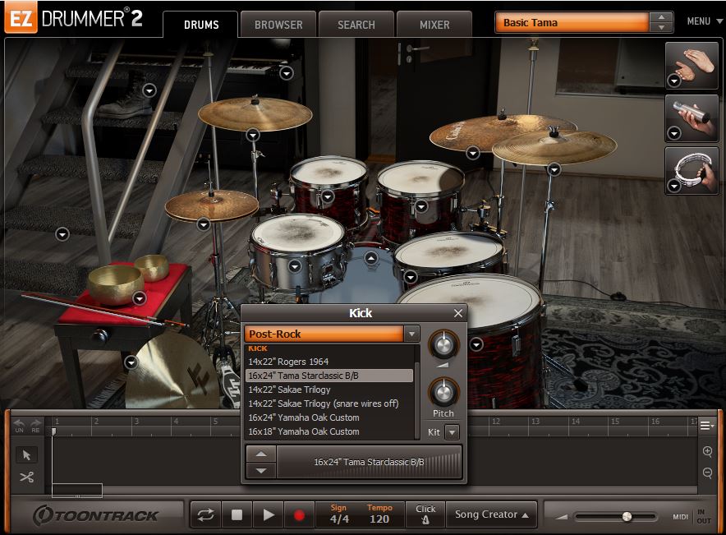Open the singing bowls dropdown
Viewport: 726px width, 535px height.
point(140,298)
